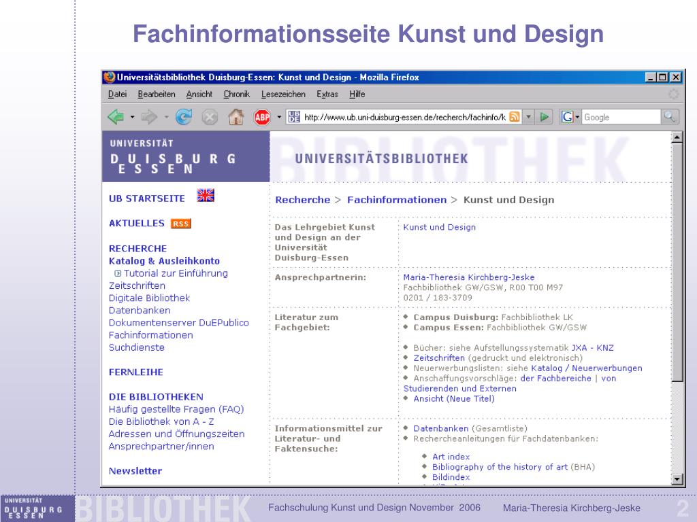Screen dimensions: 697x522
Task: Open the Hilfe menu
Action: tap(357, 94)
